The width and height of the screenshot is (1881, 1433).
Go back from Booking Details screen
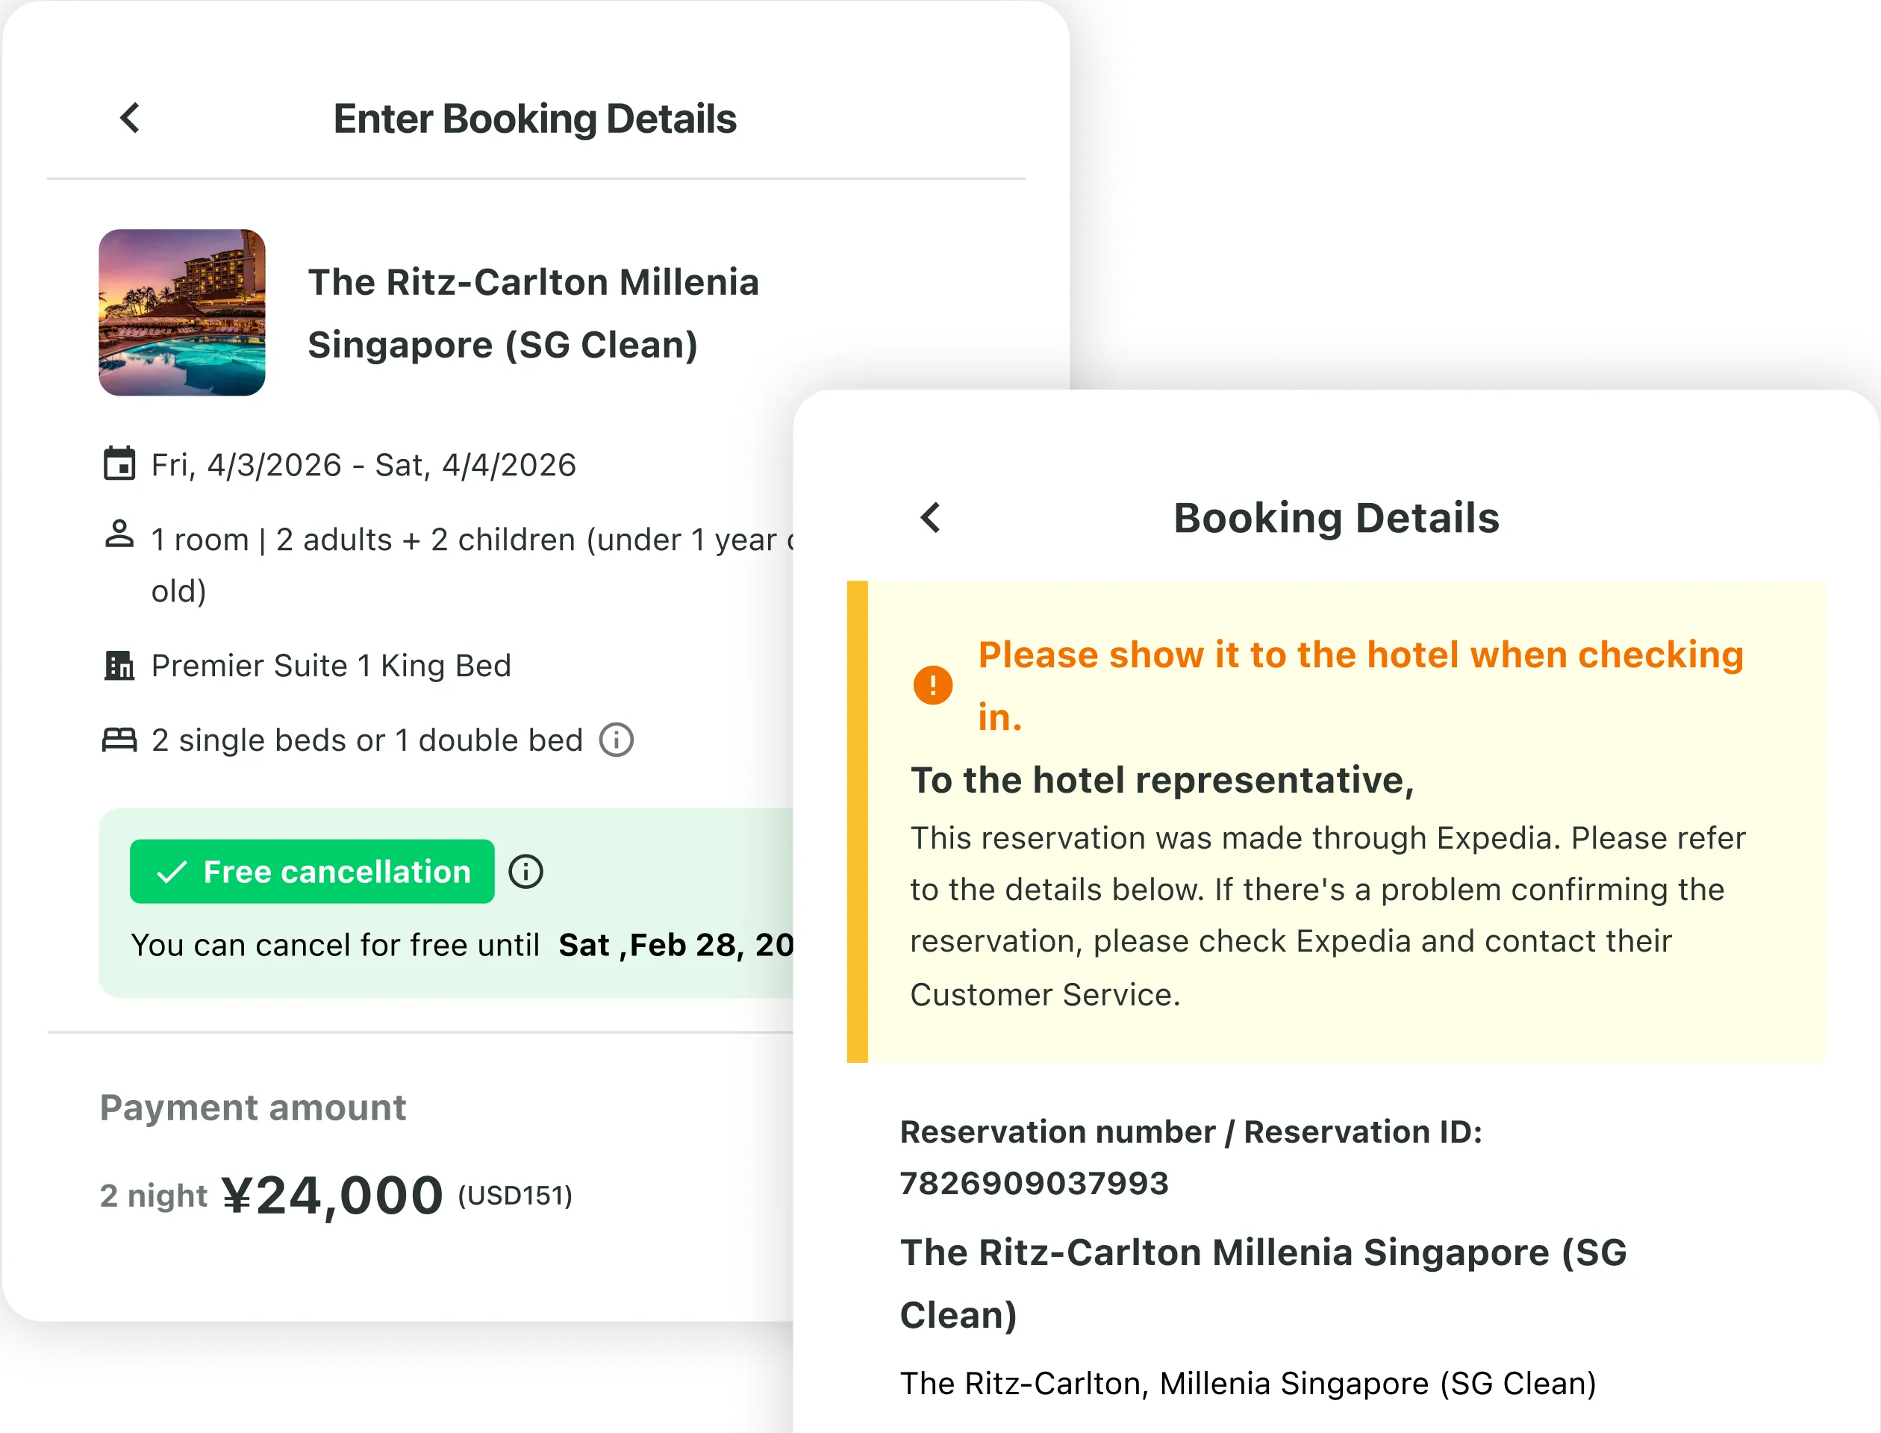[931, 517]
